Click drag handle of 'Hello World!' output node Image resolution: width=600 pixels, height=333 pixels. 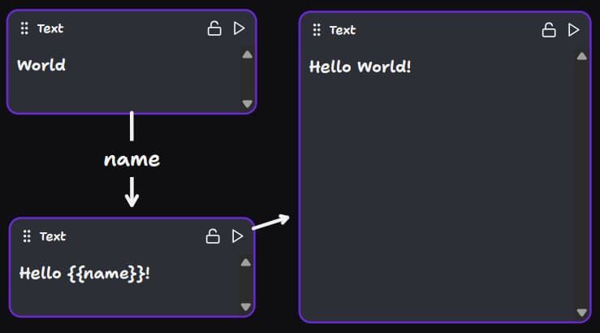(x=317, y=30)
